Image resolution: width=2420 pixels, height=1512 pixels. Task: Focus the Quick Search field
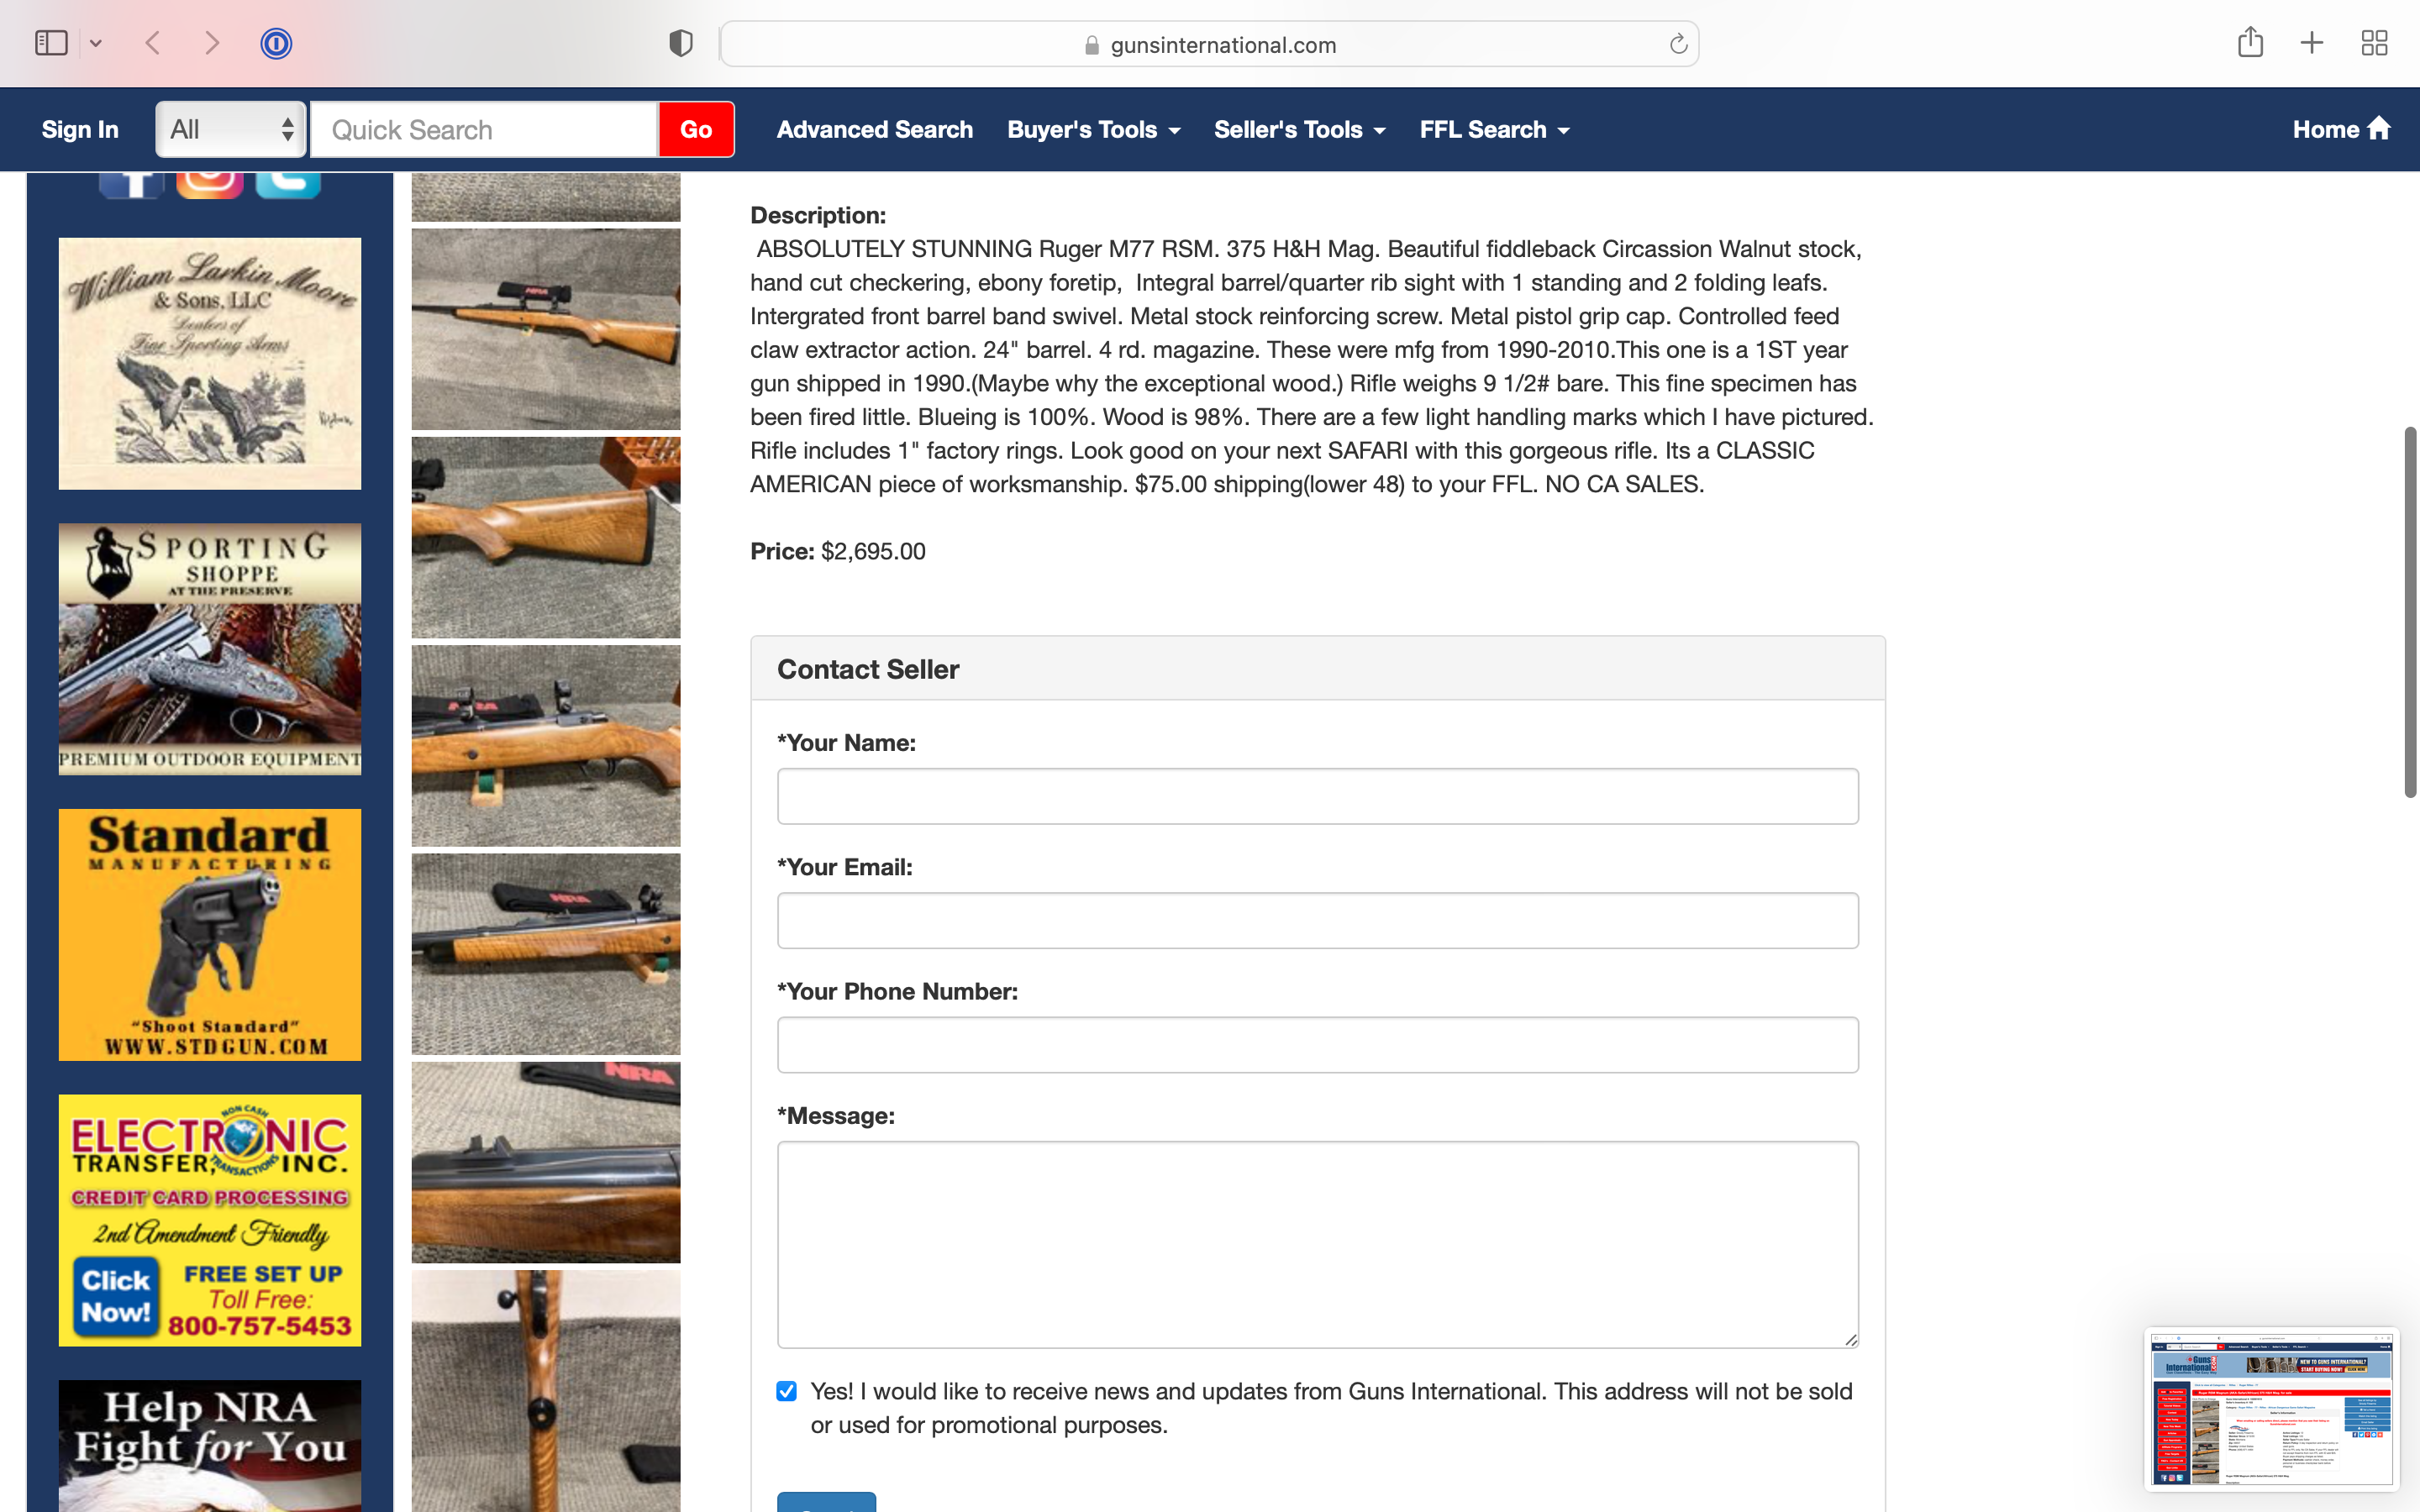[484, 129]
